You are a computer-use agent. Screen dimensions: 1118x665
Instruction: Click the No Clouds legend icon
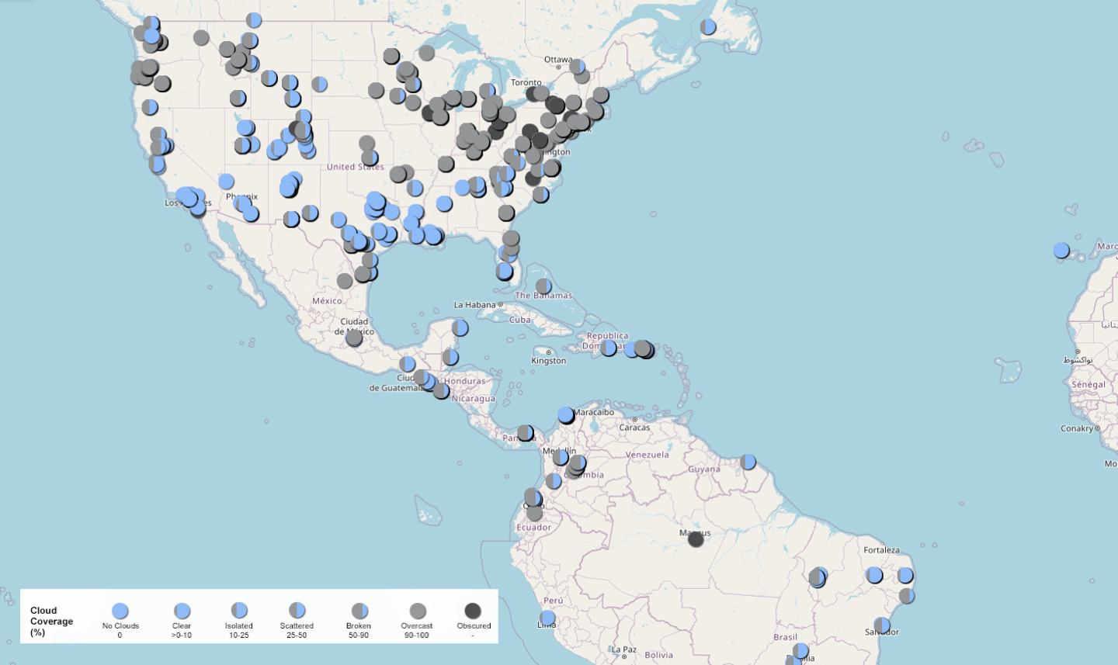[120, 611]
